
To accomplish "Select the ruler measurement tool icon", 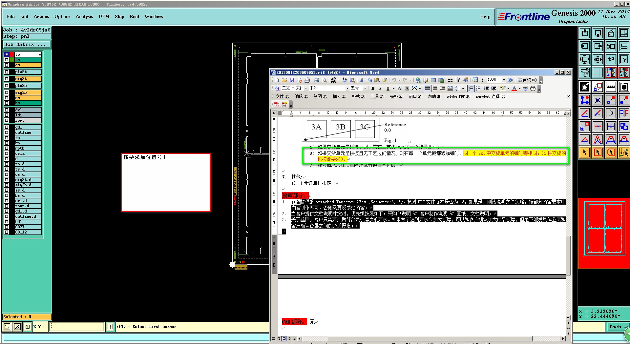I will point(611,87).
